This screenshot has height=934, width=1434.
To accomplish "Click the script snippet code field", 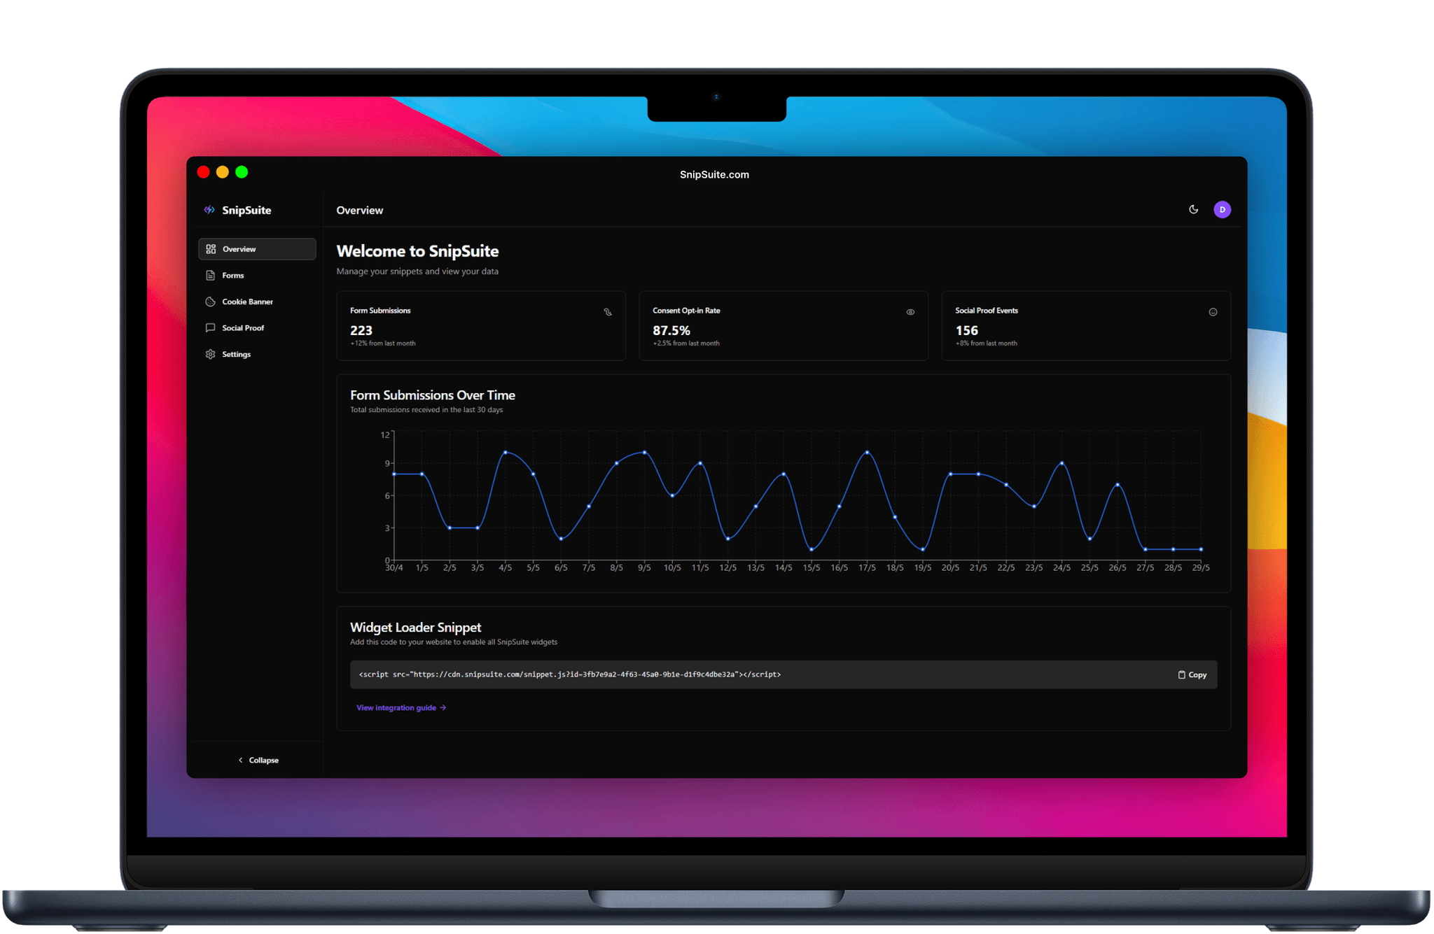I will click(784, 675).
